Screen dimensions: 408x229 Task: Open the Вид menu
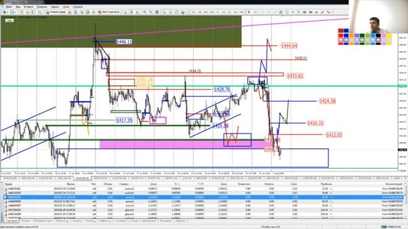[18, 7]
